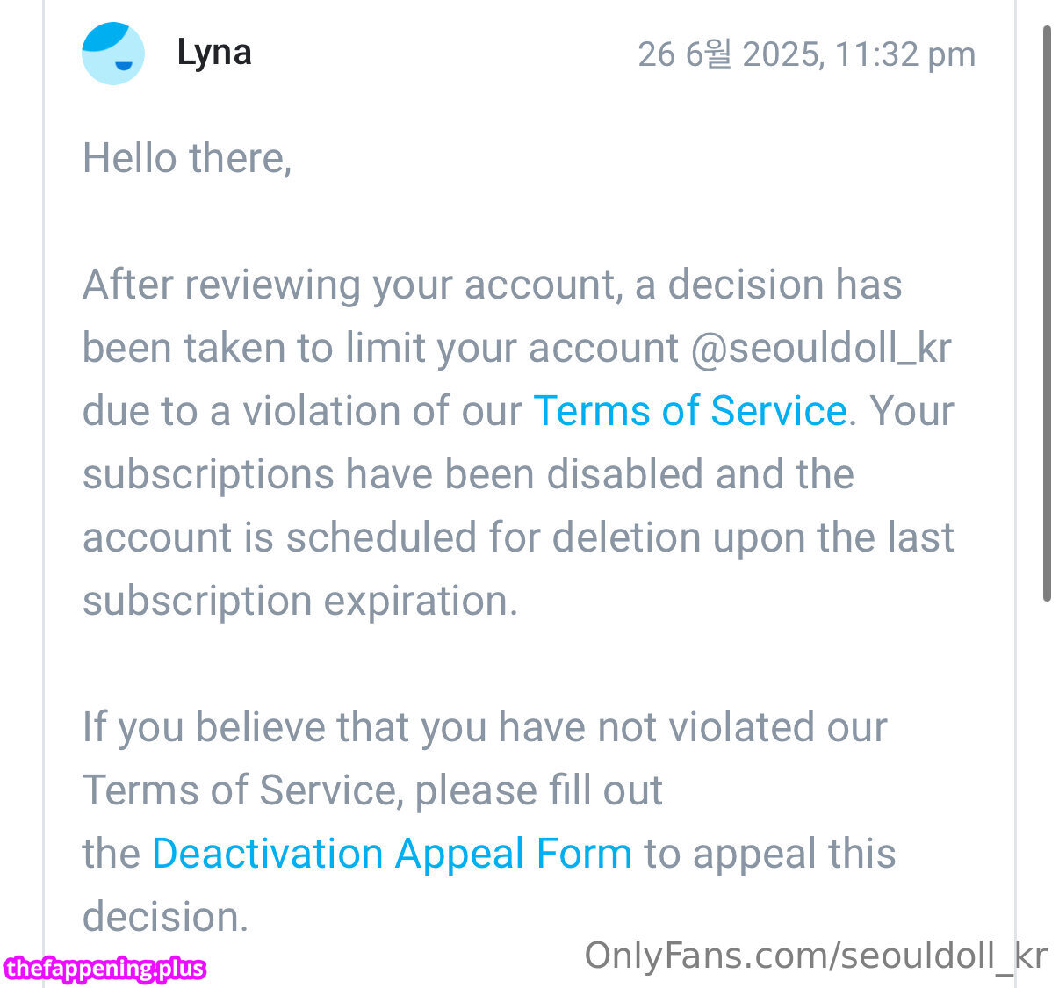Open the Deactivation Appeal Form link
The width and height of the screenshot is (1059, 988).
[392, 854]
